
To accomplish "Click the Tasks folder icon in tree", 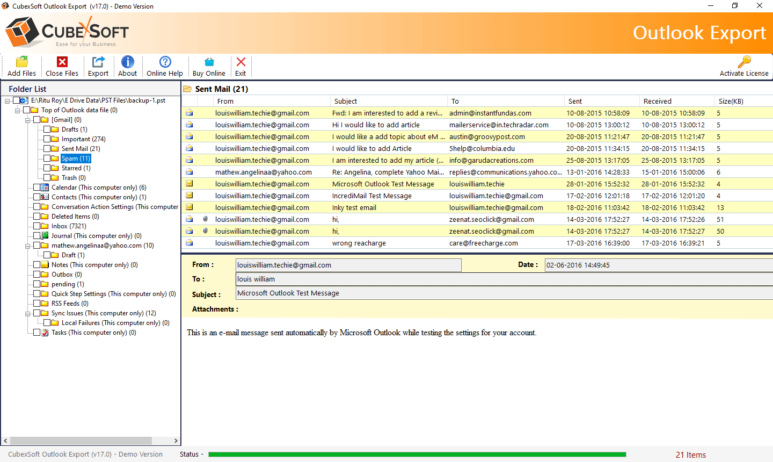I will click(x=45, y=333).
